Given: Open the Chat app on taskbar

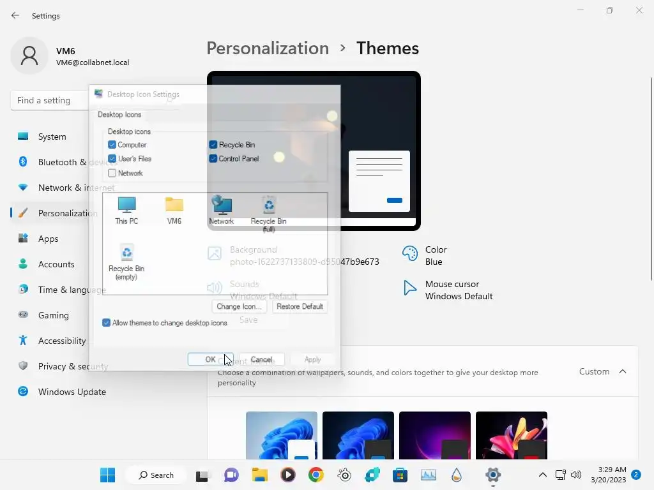Looking at the screenshot, I should 231,475.
